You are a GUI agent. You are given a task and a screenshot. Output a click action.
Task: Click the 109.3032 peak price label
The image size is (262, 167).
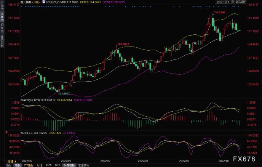point(123,44)
